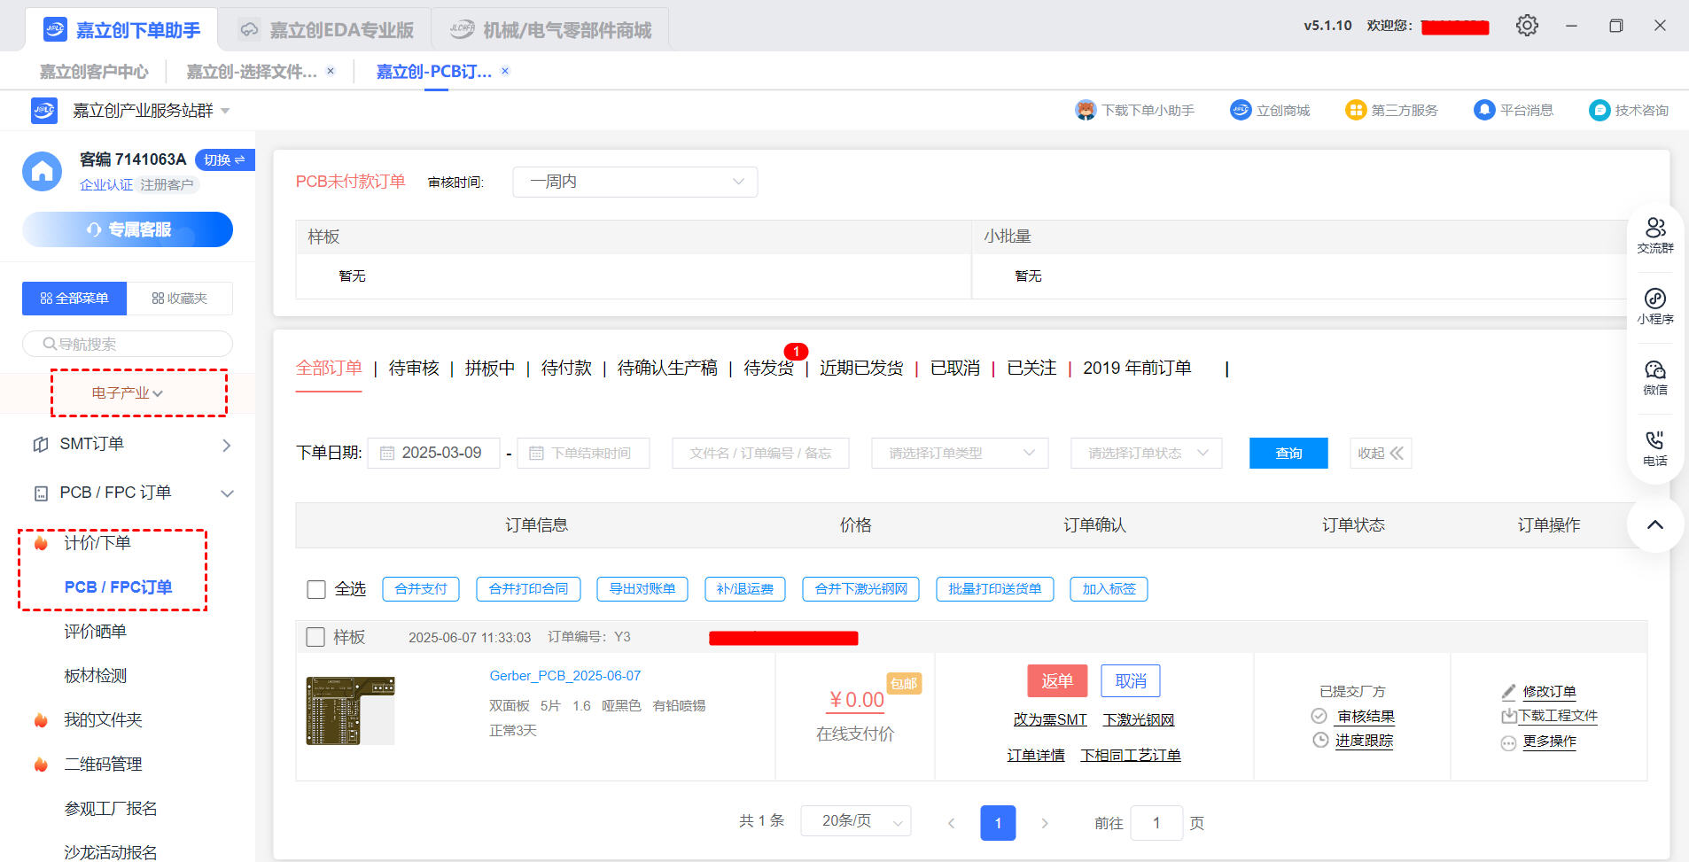Go to previous page arrow
This screenshot has height=862, width=1689.
click(x=951, y=823)
